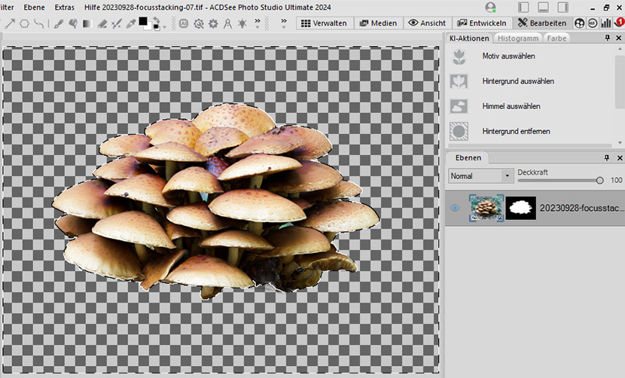This screenshot has height=378, width=625.
Task: Switch to the Histogramm tab
Action: [x=517, y=38]
